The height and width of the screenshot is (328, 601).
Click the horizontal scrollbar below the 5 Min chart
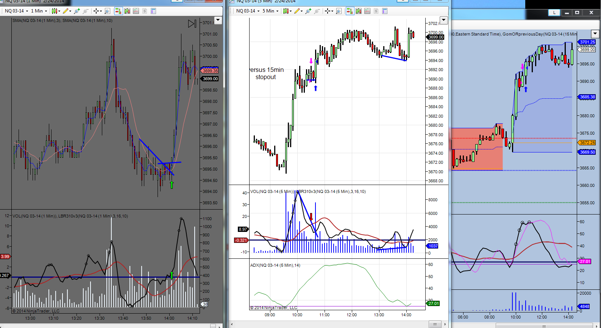click(435, 324)
